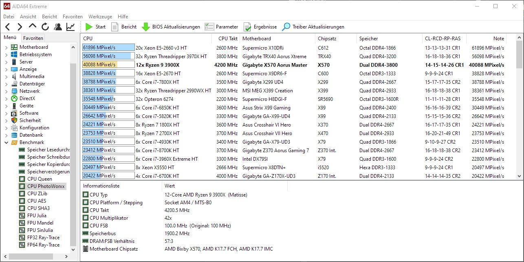The image size is (524, 262).
Task: Click the Forward navigation arrow
Action: (x=20, y=27)
